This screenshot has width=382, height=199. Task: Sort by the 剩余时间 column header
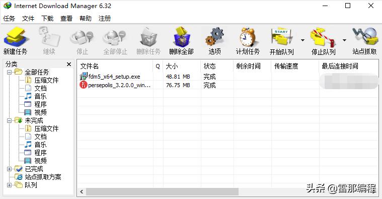(252, 66)
